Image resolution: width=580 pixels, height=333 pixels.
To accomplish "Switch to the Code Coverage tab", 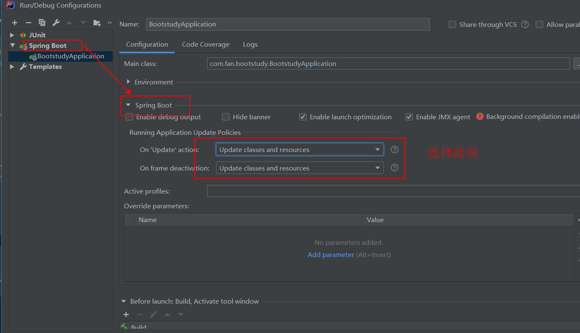I will point(206,44).
